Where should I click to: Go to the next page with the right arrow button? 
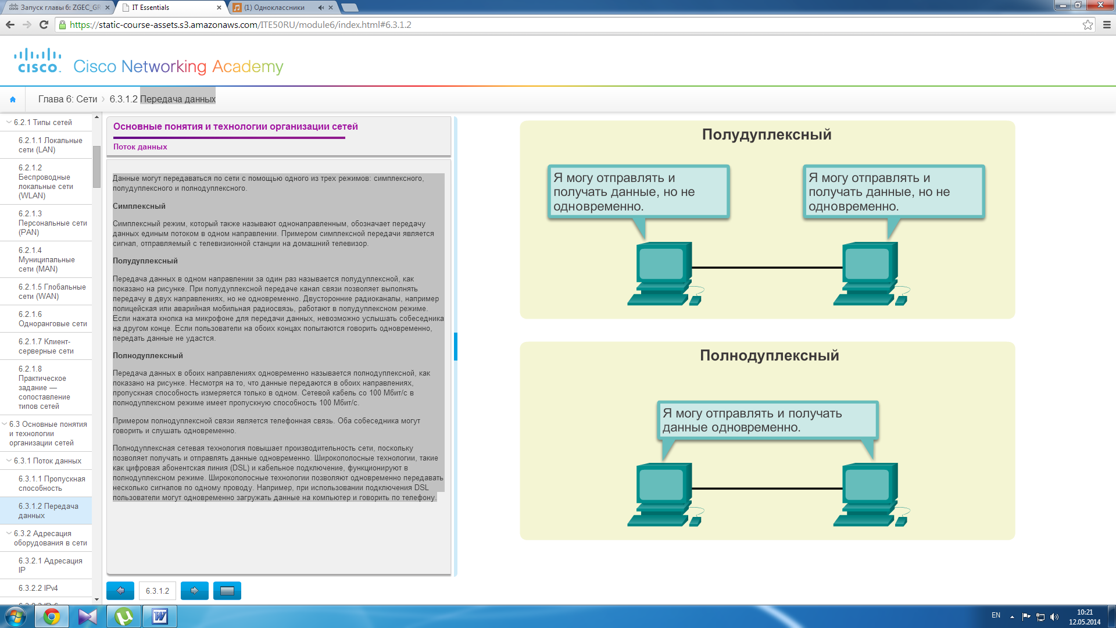[195, 591]
